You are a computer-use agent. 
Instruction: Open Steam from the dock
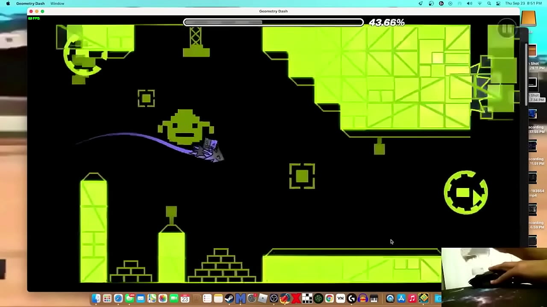click(x=229, y=298)
